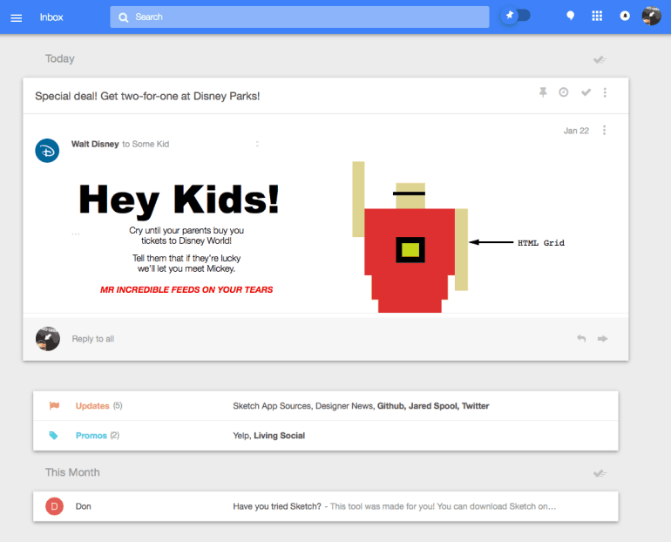This screenshot has height=542, width=671.
Task: Click the orange Updates flag icon
Action: click(54, 405)
